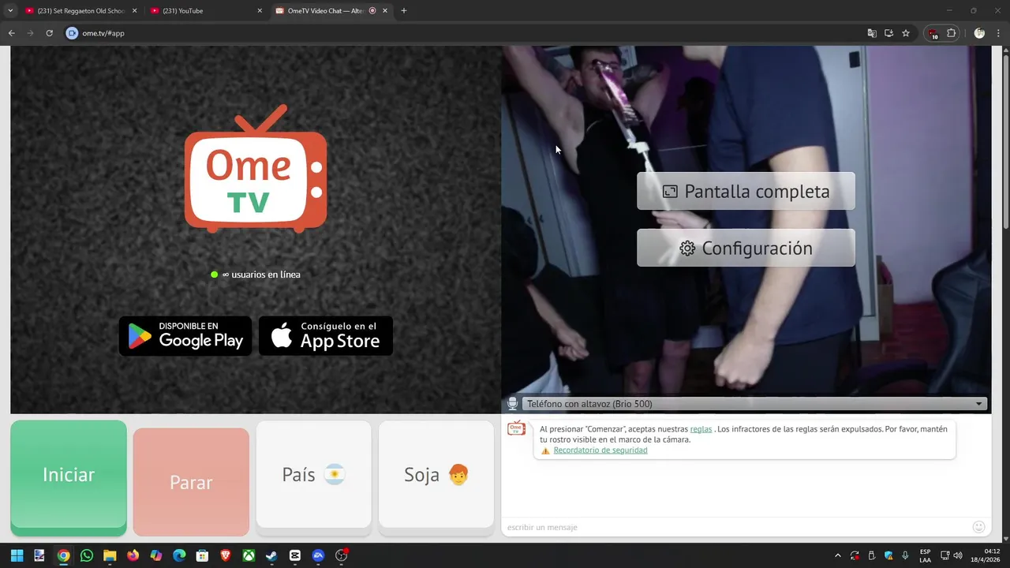The height and width of the screenshot is (568, 1010).
Task: Click the install app icon
Action: pos(888,33)
